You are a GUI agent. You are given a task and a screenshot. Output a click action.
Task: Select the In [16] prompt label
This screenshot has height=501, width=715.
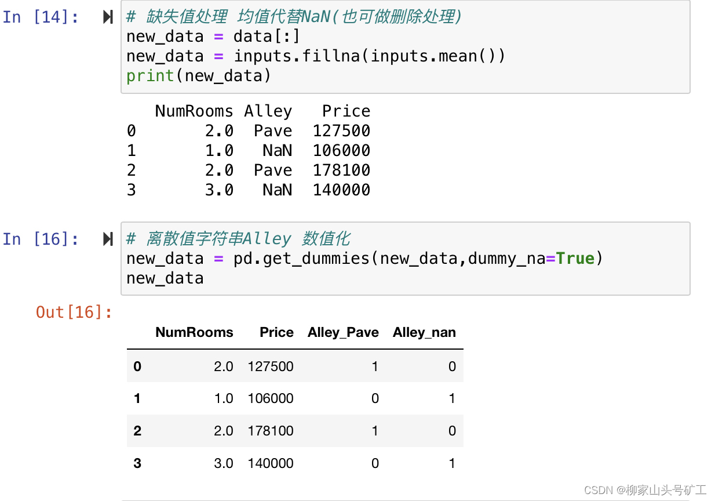[41, 239]
